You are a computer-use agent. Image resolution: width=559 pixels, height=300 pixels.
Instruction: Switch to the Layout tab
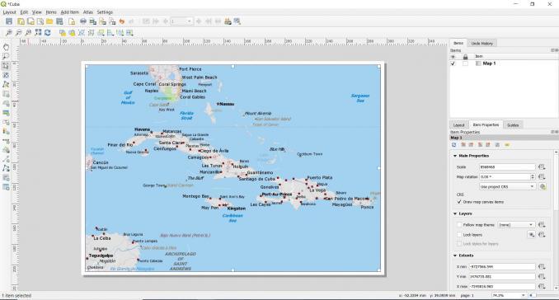coord(458,125)
